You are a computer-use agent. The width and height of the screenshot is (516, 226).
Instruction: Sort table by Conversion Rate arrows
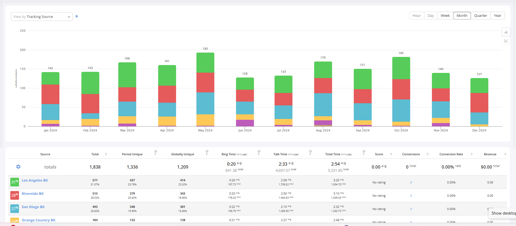pyautogui.click(x=472, y=154)
